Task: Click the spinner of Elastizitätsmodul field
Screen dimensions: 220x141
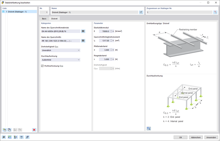Action: point(111,31)
